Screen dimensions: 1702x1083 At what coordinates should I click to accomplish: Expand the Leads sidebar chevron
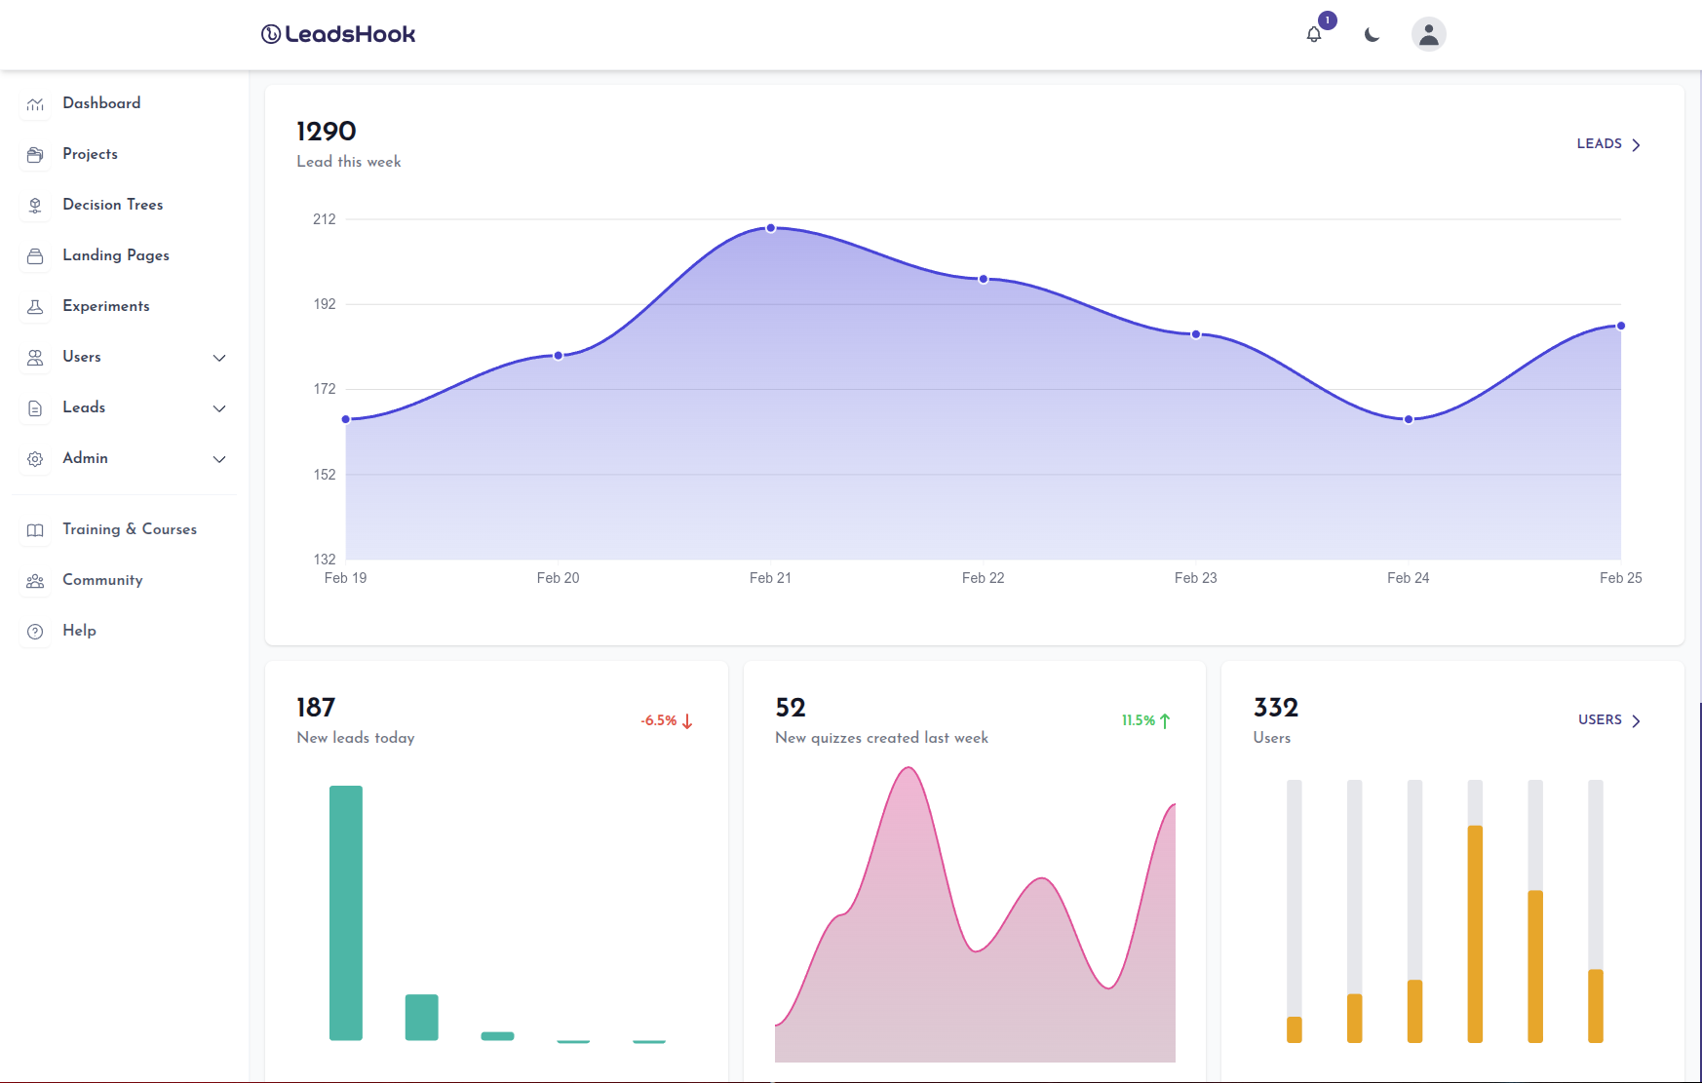click(x=219, y=408)
